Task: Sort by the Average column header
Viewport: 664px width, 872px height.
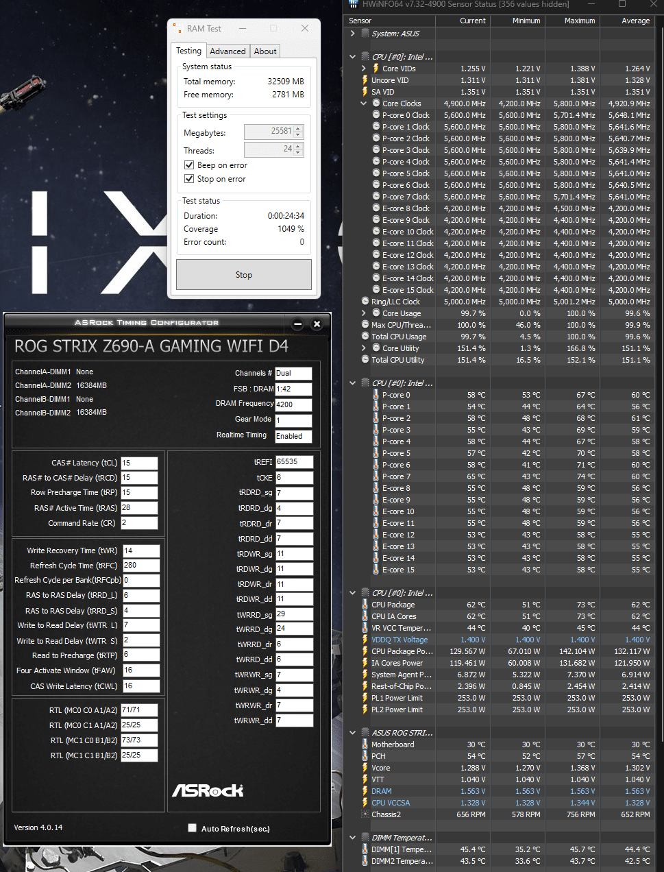Action: pos(628,21)
